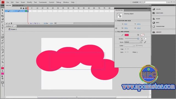Click the X position value
Viewport: 176px width, 99px height.
(x=126, y=24)
